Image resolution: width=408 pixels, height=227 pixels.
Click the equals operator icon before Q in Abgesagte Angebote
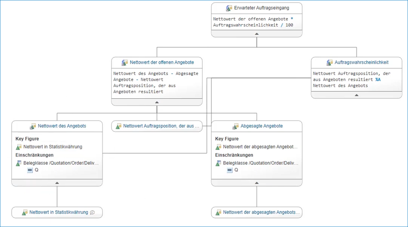click(x=229, y=170)
